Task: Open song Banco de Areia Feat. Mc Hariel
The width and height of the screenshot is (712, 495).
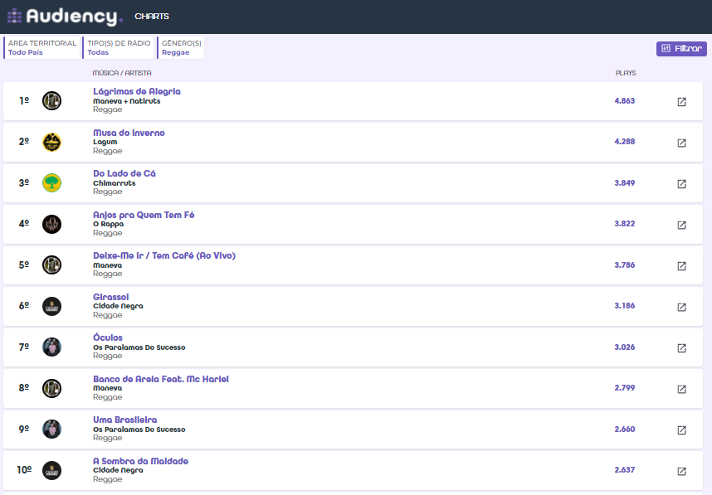Action: tap(161, 379)
